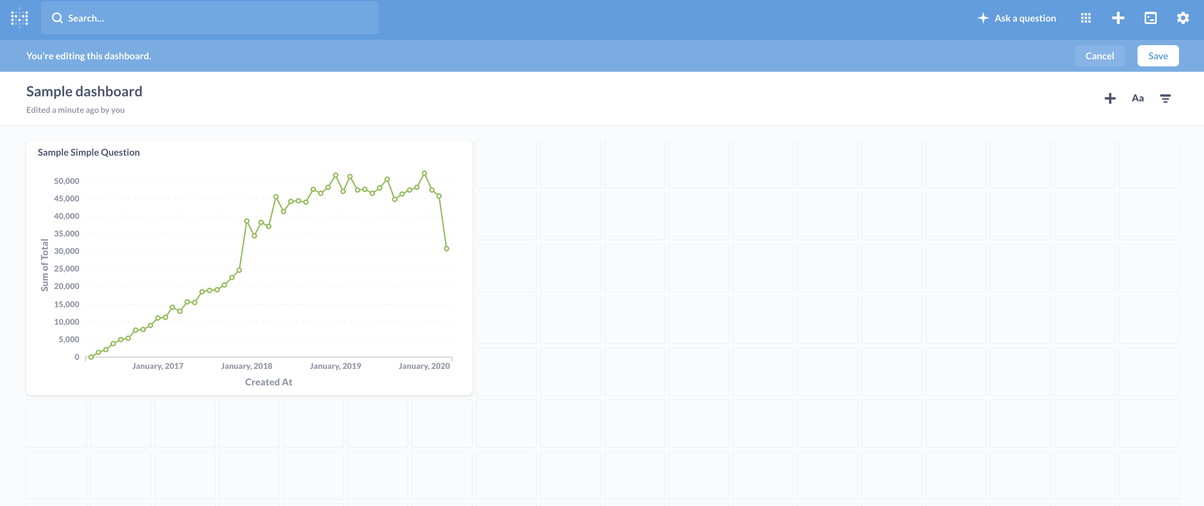Click the search magnifier icon
Screen dimensions: 1204x506
tap(57, 18)
